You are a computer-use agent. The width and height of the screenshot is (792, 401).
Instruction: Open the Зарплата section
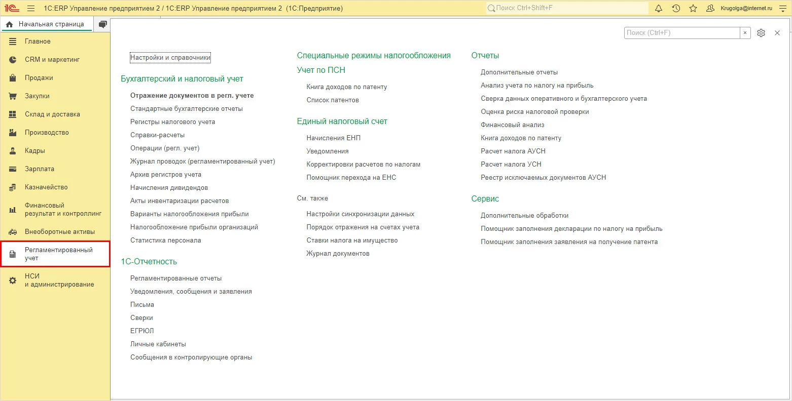[x=40, y=169]
